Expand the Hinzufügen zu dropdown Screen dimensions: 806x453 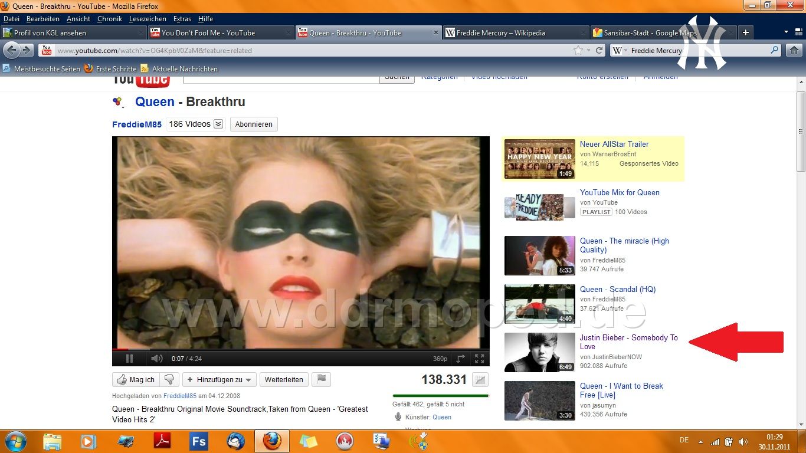219,380
